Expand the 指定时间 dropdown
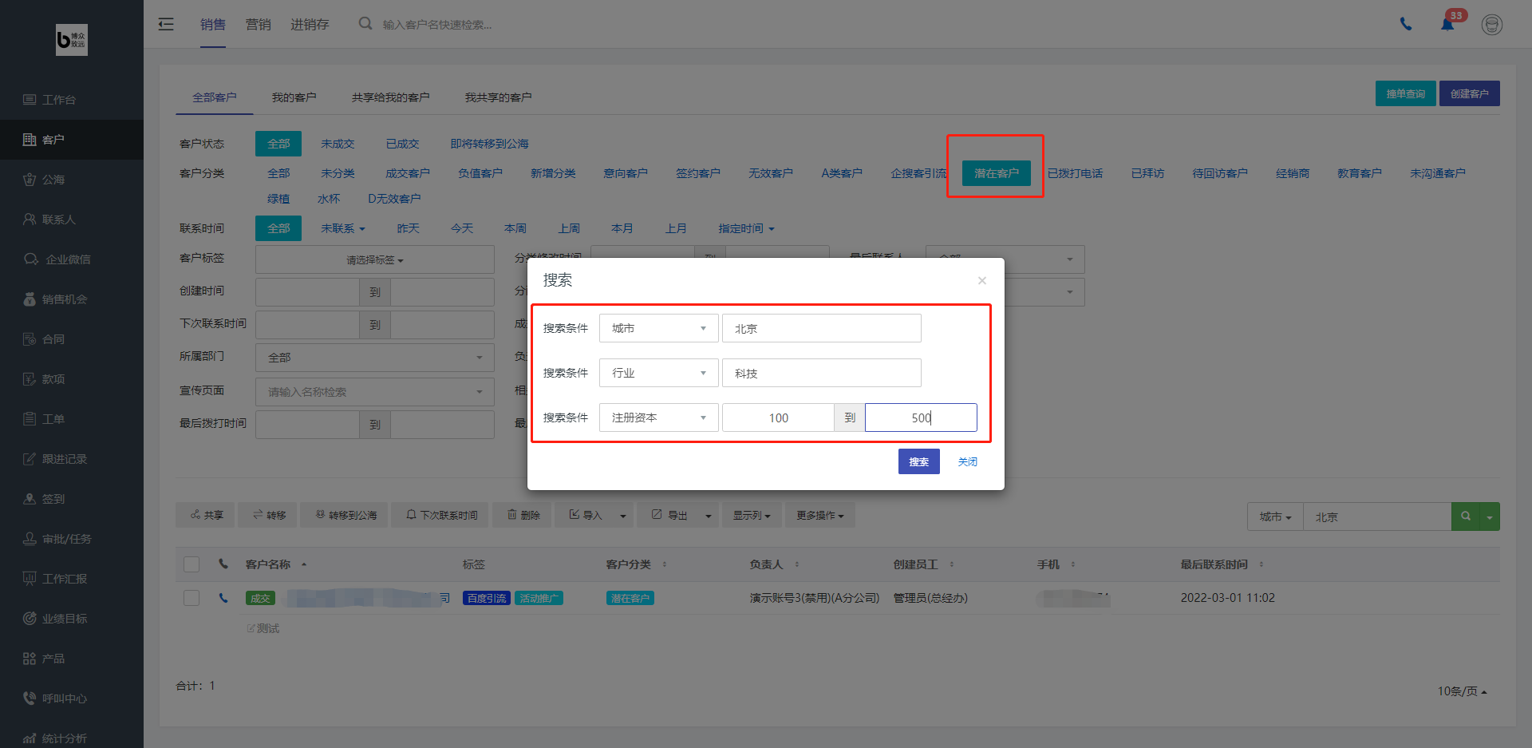 pos(746,228)
